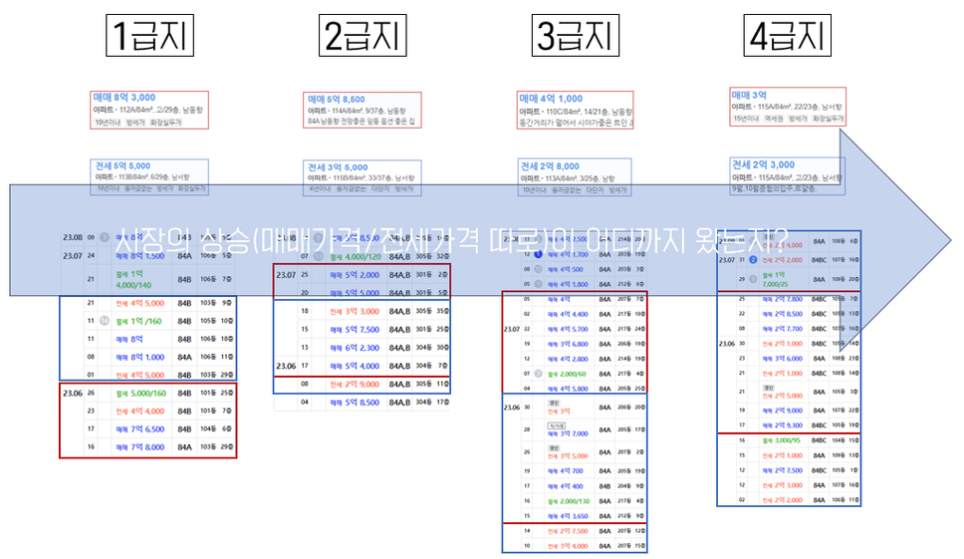The width and height of the screenshot is (964, 559).
Task: Click the 매매 7억 6,500 row
Action: click(x=147, y=428)
